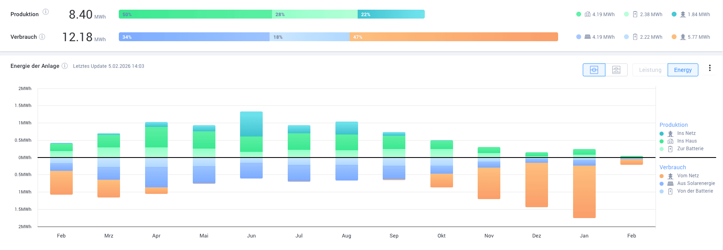Switch to the stacked separate chart view
Image resolution: width=723 pixels, height=250 pixels.
click(x=616, y=70)
